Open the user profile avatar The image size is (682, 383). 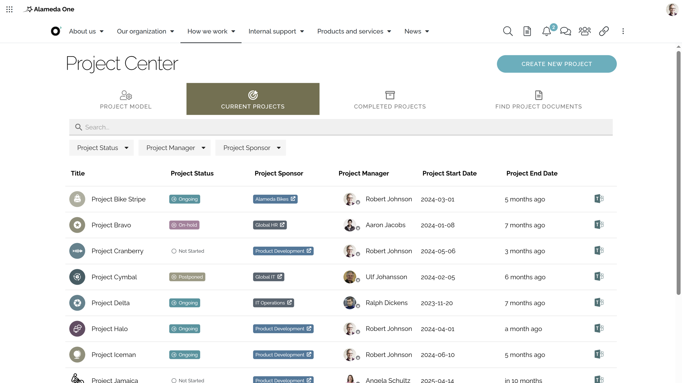672,9
